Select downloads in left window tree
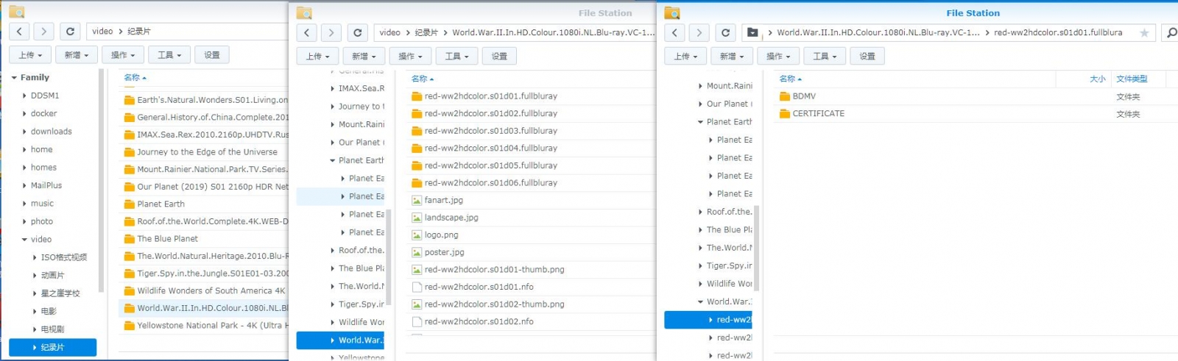Image resolution: width=1178 pixels, height=361 pixels. (x=52, y=132)
